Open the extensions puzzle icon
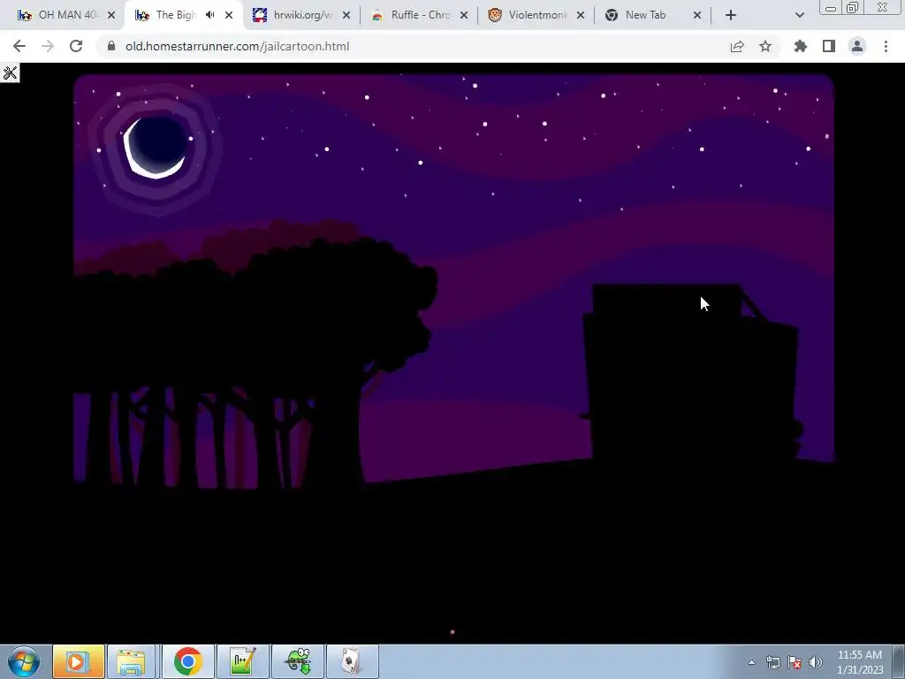The height and width of the screenshot is (679, 905). (x=801, y=46)
